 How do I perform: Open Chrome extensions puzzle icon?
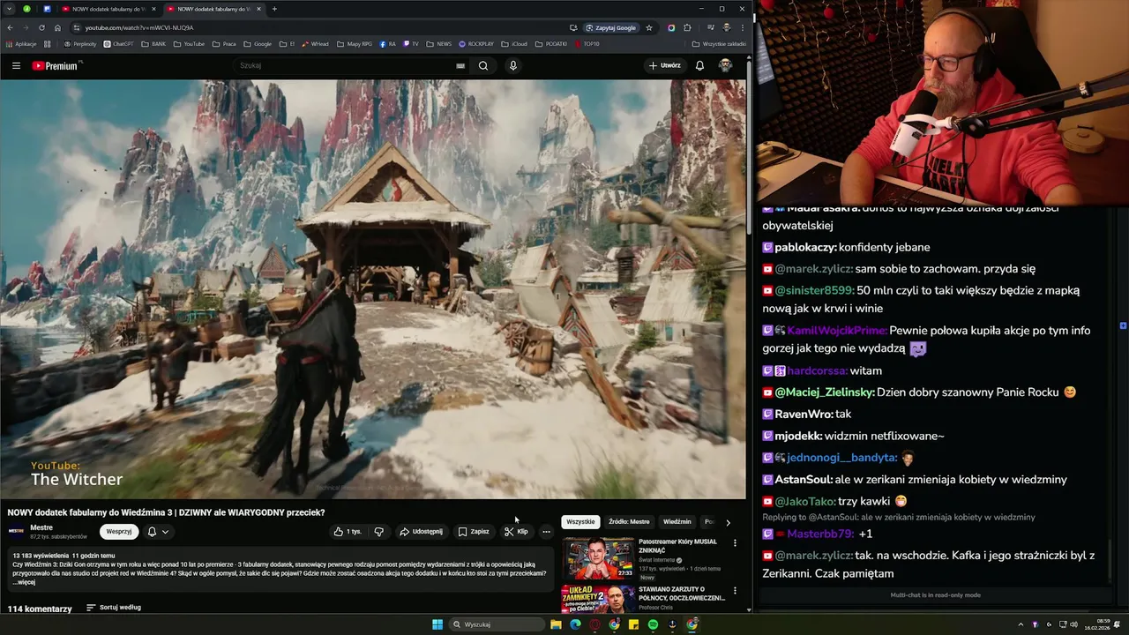(687, 27)
